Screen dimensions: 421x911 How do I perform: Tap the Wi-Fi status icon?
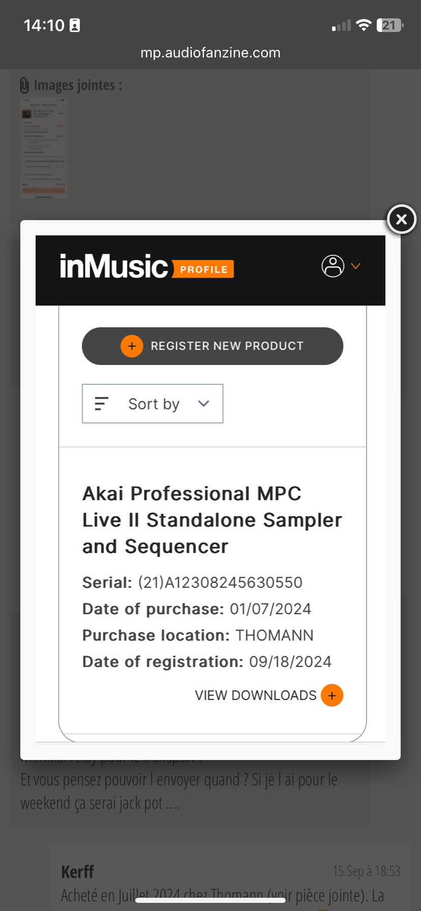click(x=364, y=25)
